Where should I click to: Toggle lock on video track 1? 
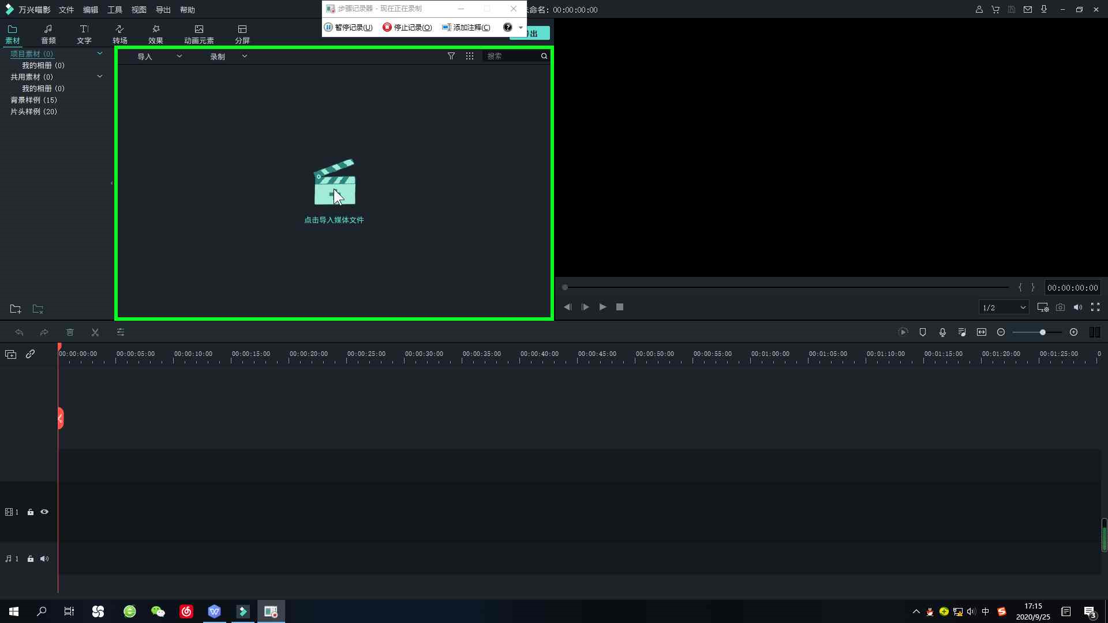(x=31, y=512)
